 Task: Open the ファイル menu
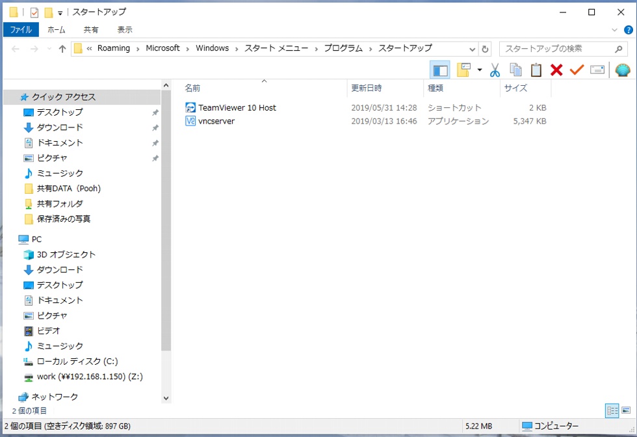pos(21,30)
